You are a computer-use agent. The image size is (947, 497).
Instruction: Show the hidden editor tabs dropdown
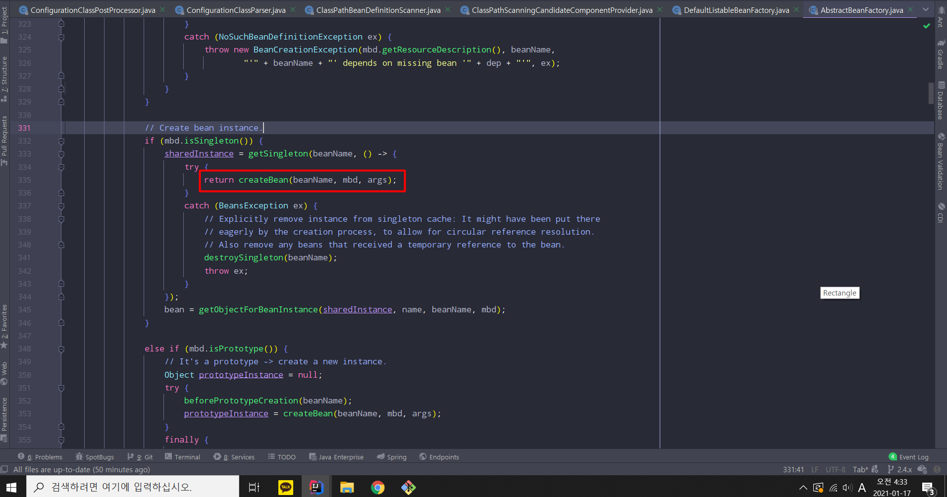926,9
